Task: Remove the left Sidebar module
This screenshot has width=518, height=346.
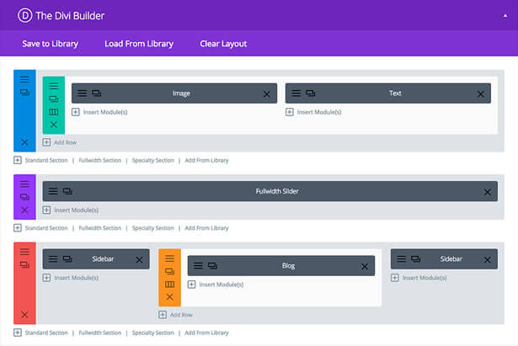Action: tap(139, 260)
